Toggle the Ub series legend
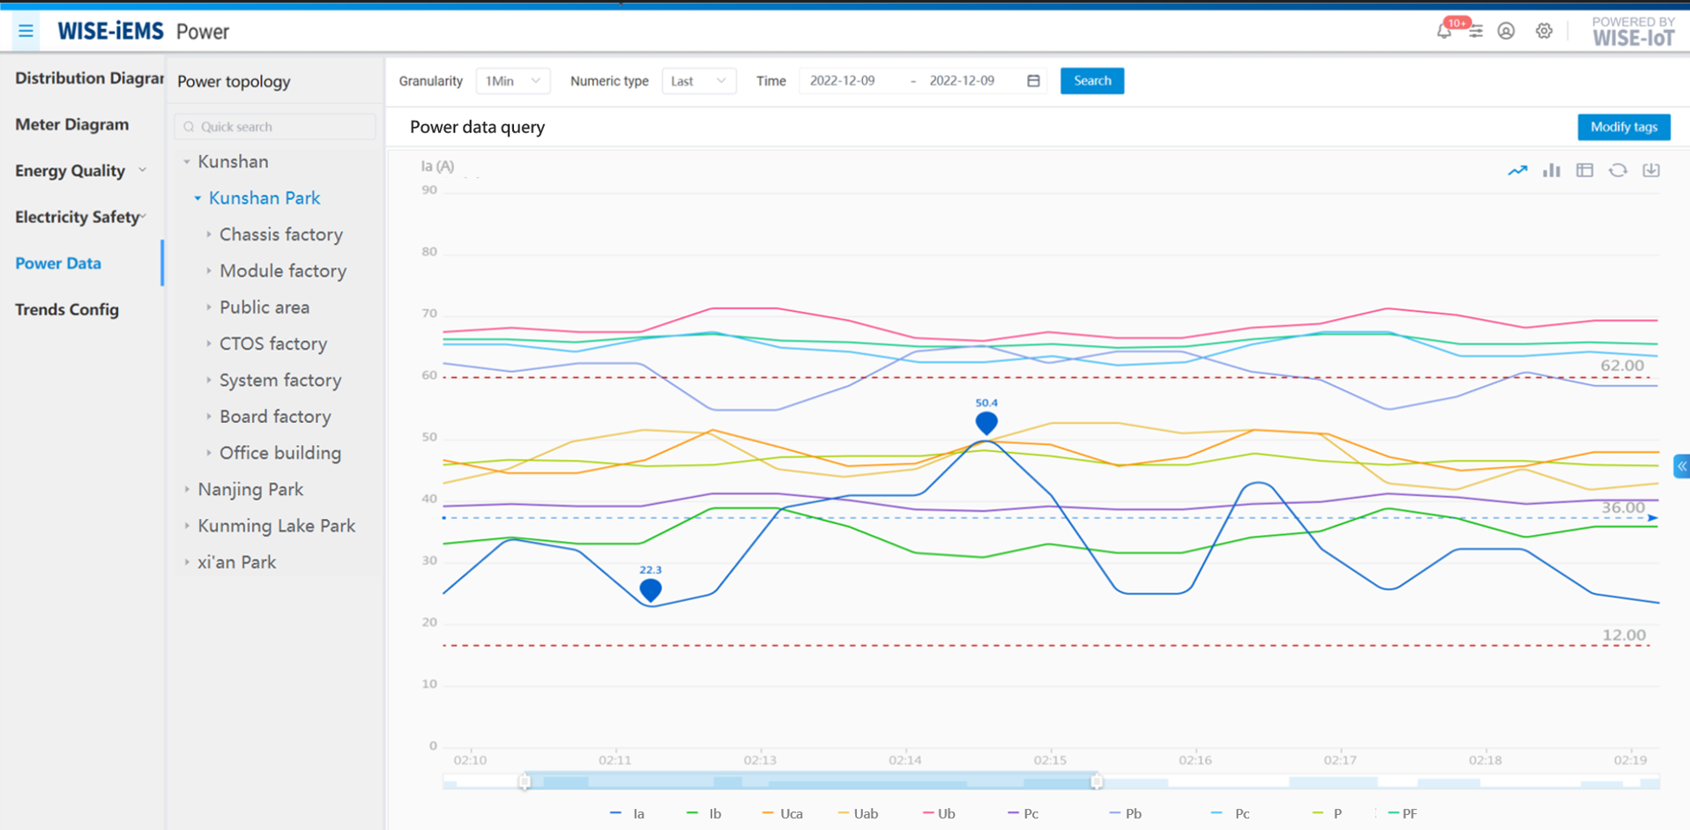This screenshot has width=1690, height=830. 939,814
